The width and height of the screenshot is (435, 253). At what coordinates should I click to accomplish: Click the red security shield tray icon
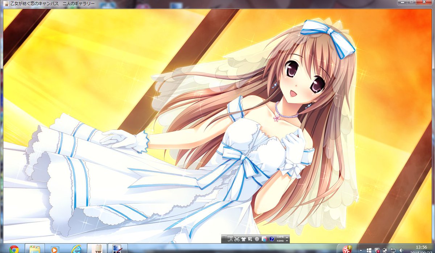377,250
